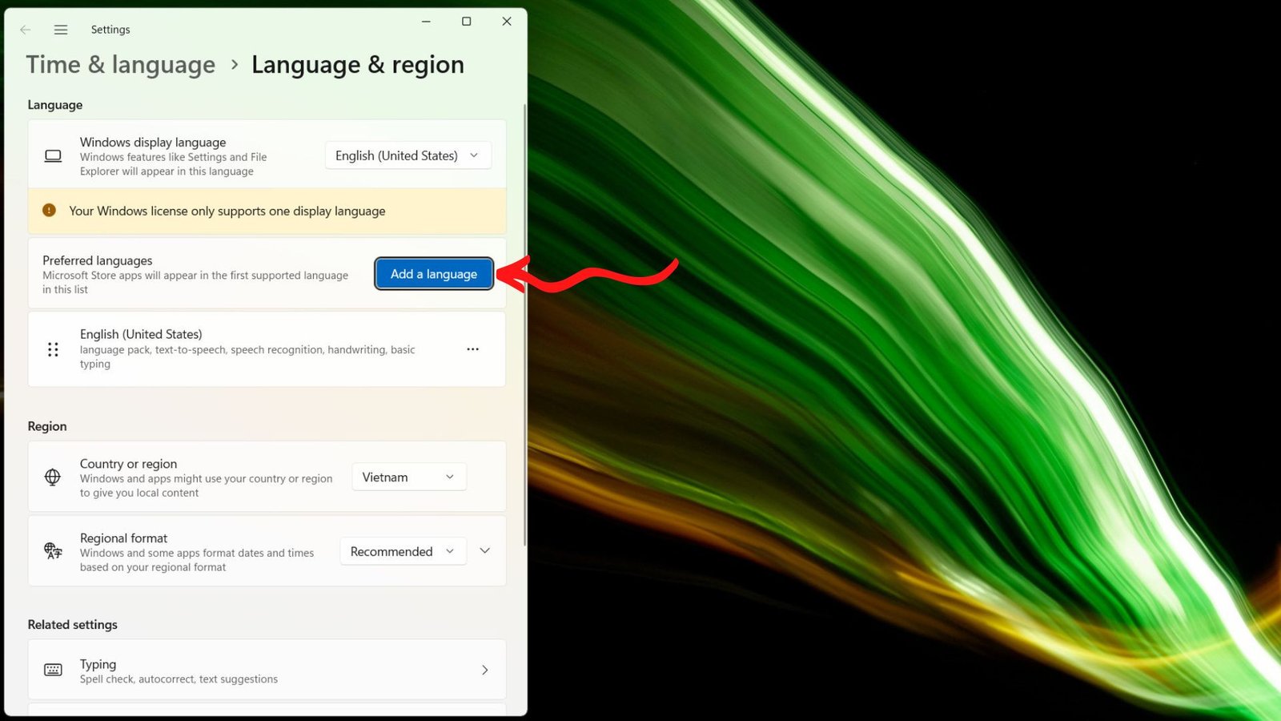
Task: Click the orange warning icon in license notice
Action: click(49, 211)
